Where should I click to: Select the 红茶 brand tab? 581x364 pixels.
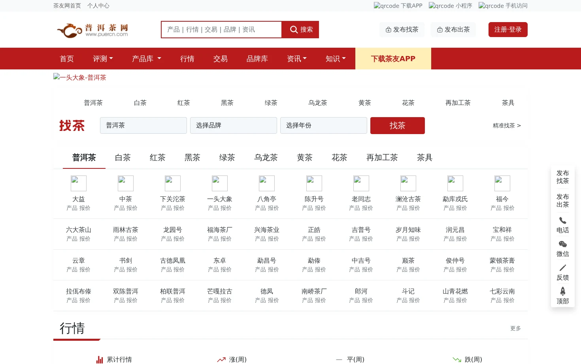158,158
